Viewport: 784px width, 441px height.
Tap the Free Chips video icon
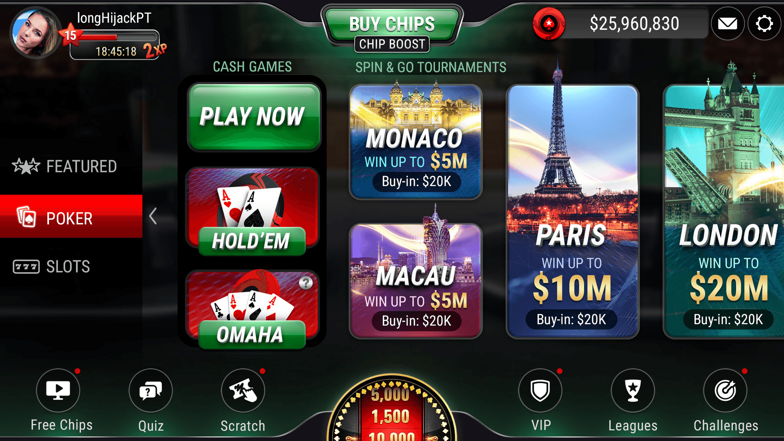coord(58,390)
